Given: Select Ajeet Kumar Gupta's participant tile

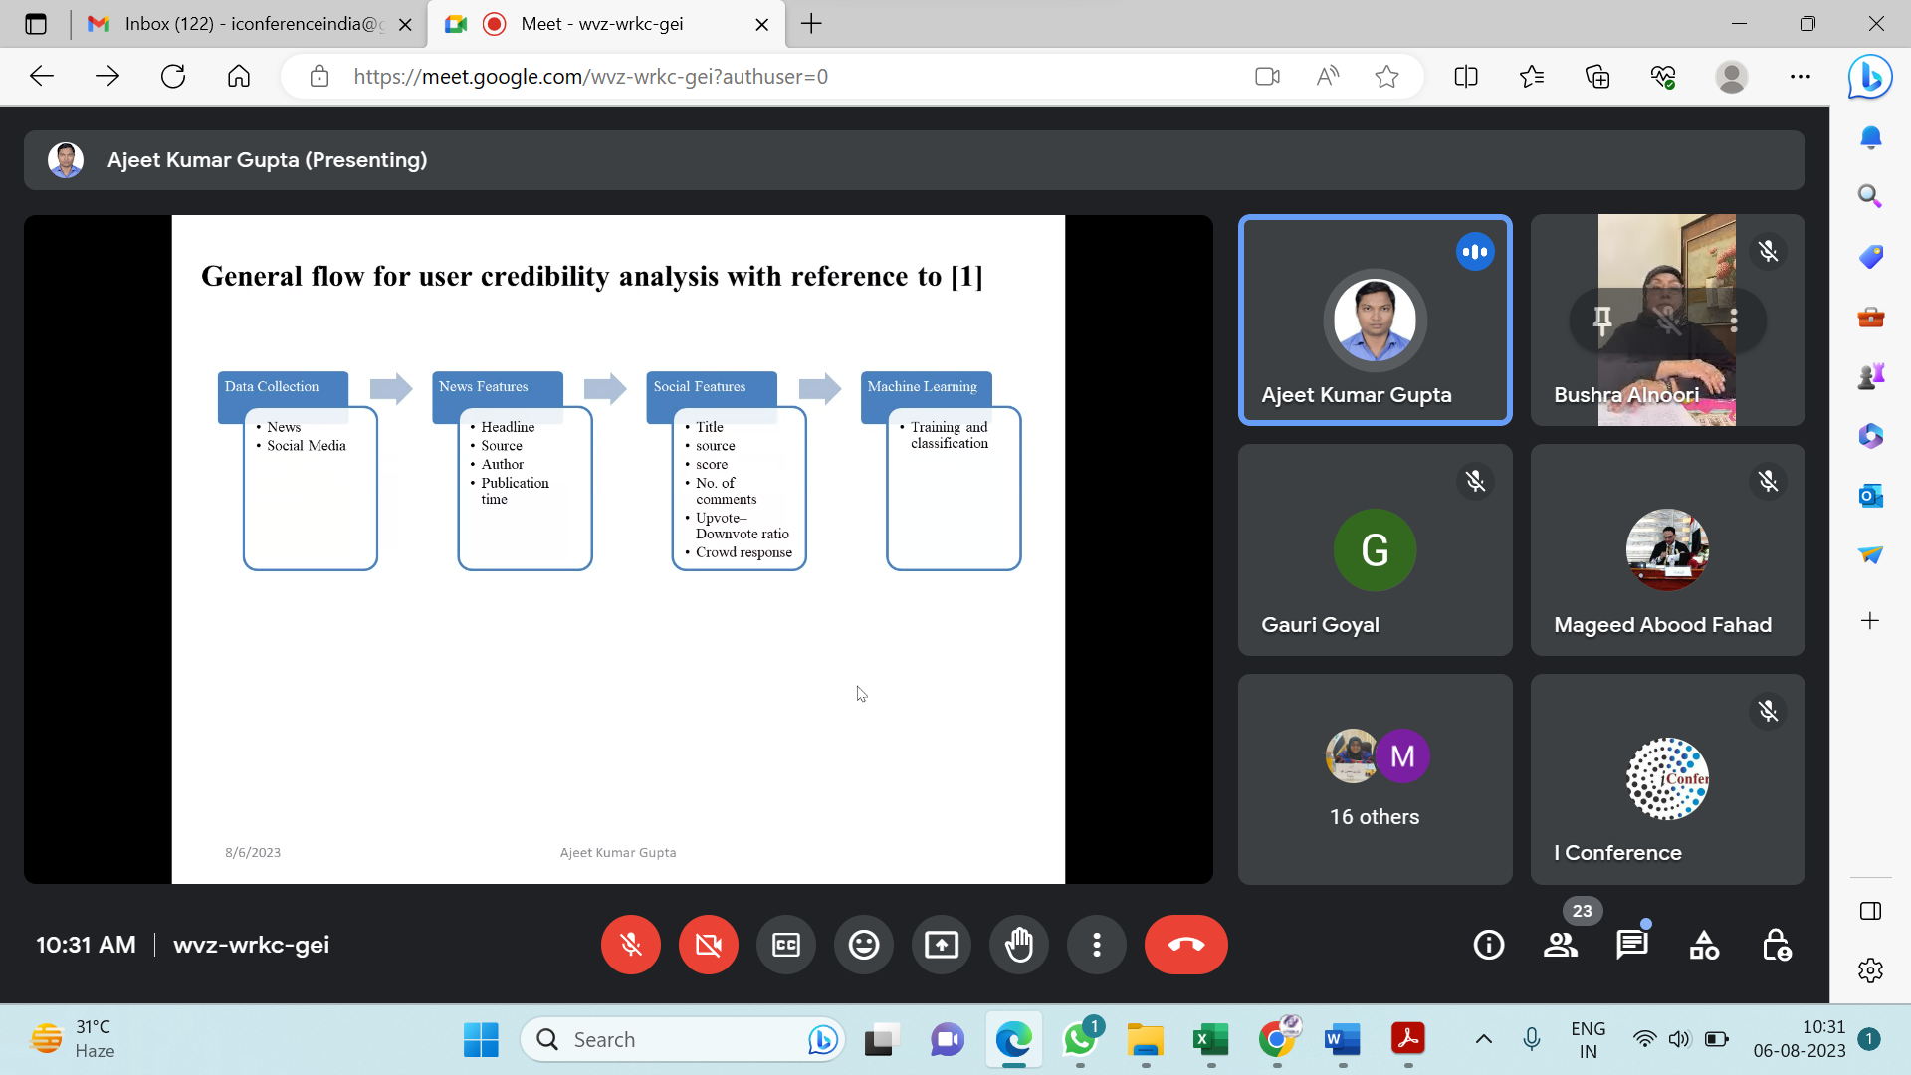Looking at the screenshot, I should [x=1375, y=321].
